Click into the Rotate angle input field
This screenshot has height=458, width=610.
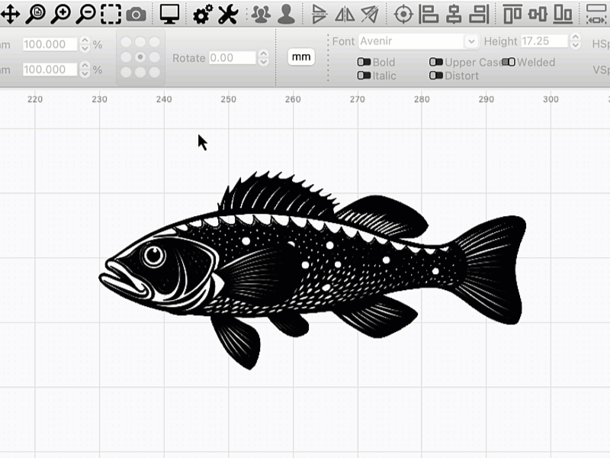(x=233, y=58)
